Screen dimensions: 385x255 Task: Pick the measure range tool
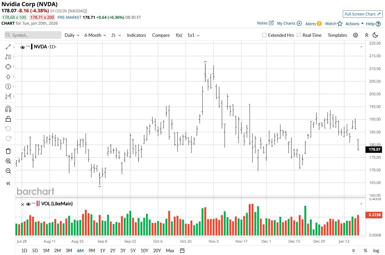pyautogui.click(x=8, y=96)
